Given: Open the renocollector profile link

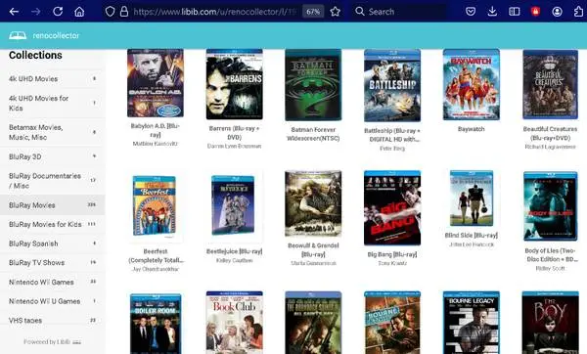Looking at the screenshot, I should (56, 35).
